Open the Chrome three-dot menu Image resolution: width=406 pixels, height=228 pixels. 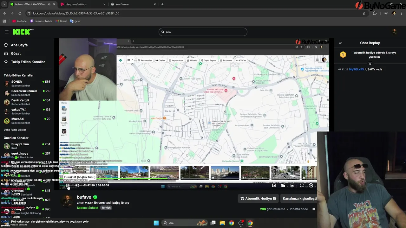[401, 13]
